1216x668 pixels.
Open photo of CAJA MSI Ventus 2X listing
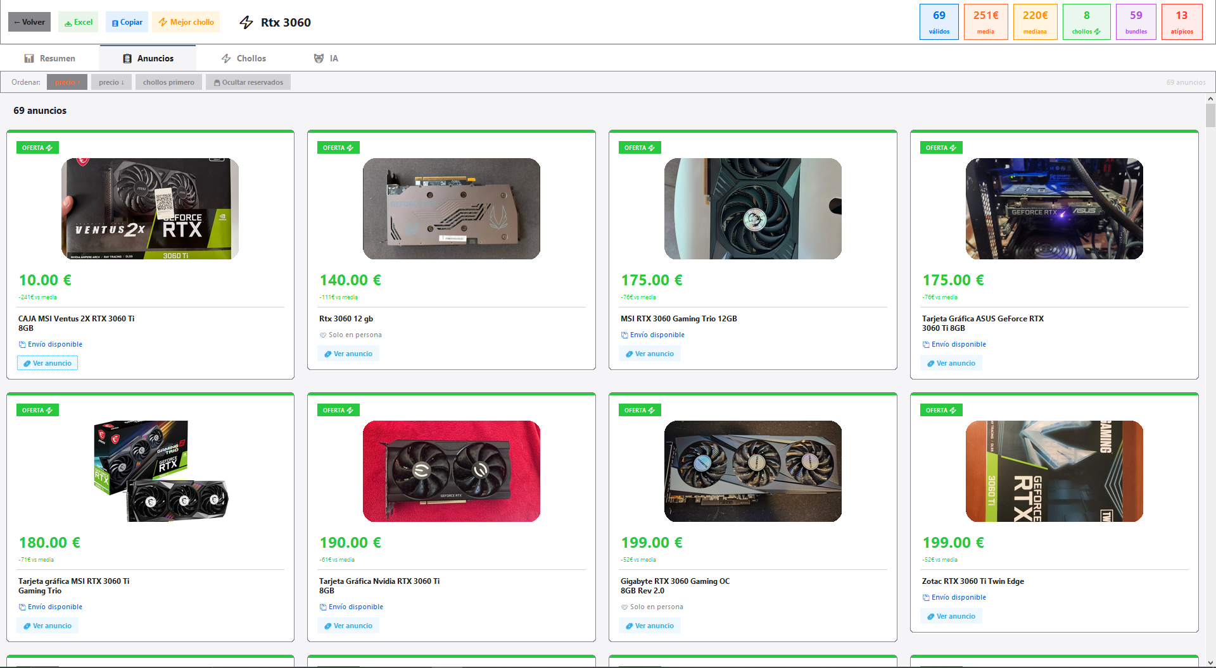click(x=150, y=209)
